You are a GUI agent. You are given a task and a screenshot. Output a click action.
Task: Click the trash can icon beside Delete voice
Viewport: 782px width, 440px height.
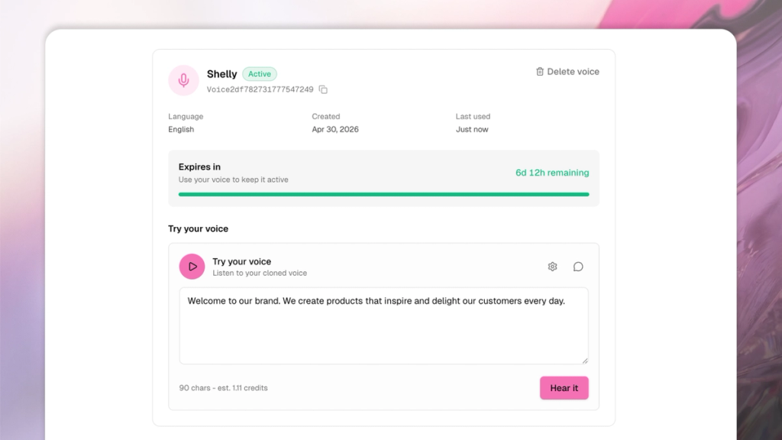(541, 71)
